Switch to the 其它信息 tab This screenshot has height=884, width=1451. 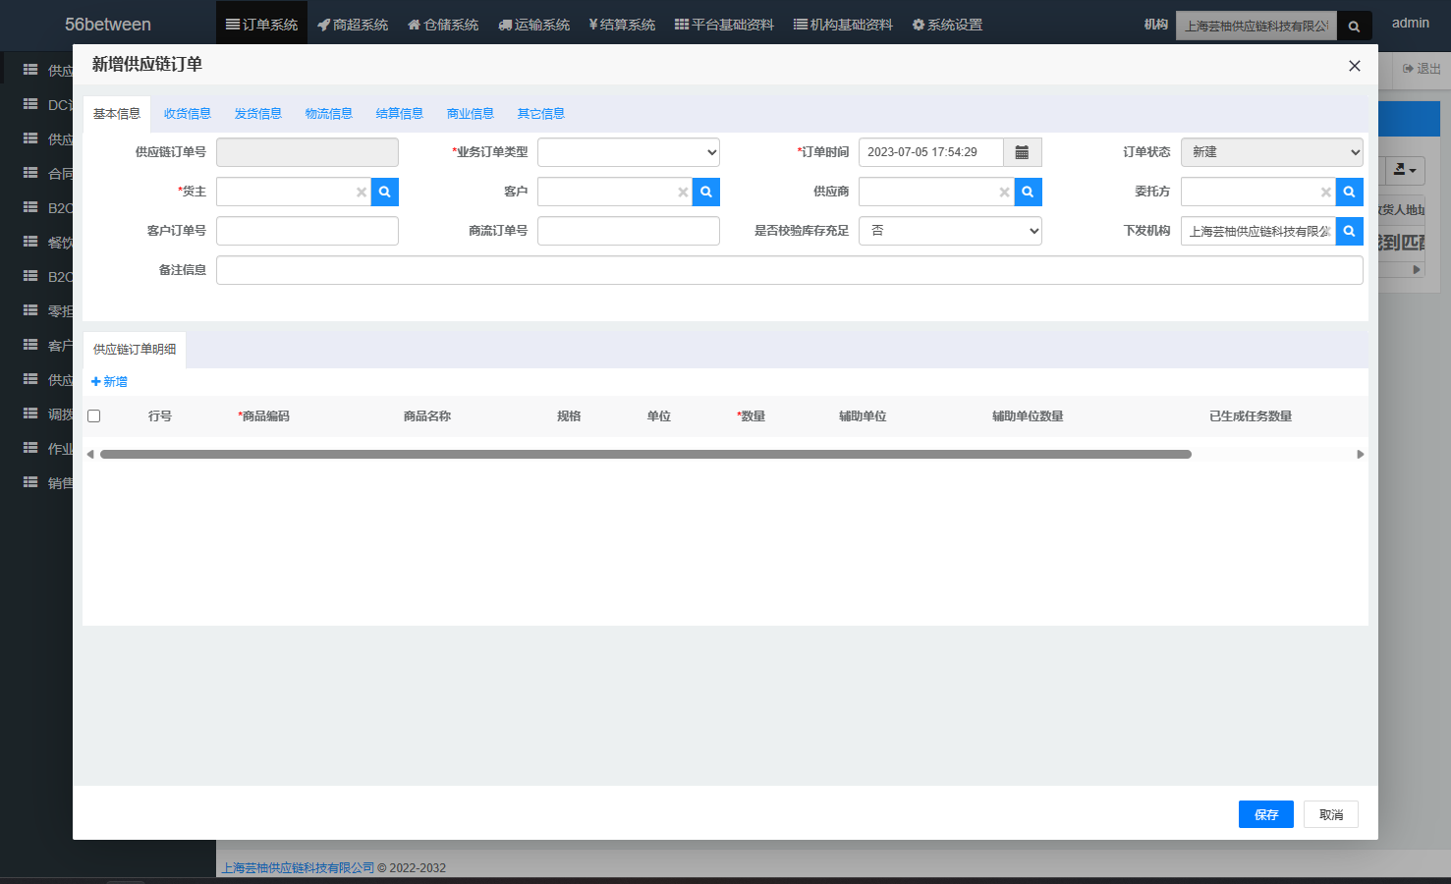click(541, 114)
